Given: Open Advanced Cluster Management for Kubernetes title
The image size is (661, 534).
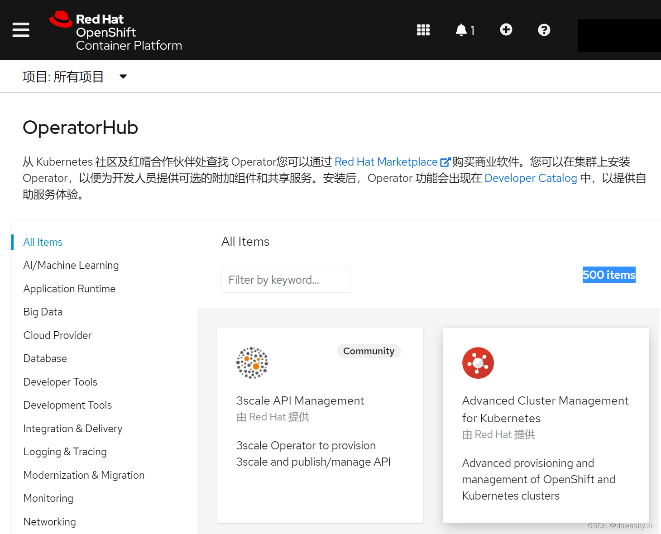Looking at the screenshot, I should pyautogui.click(x=545, y=409).
